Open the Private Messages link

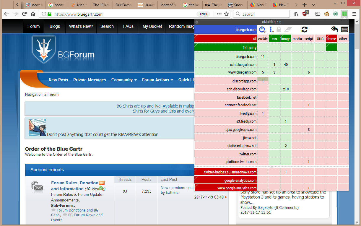point(90,80)
